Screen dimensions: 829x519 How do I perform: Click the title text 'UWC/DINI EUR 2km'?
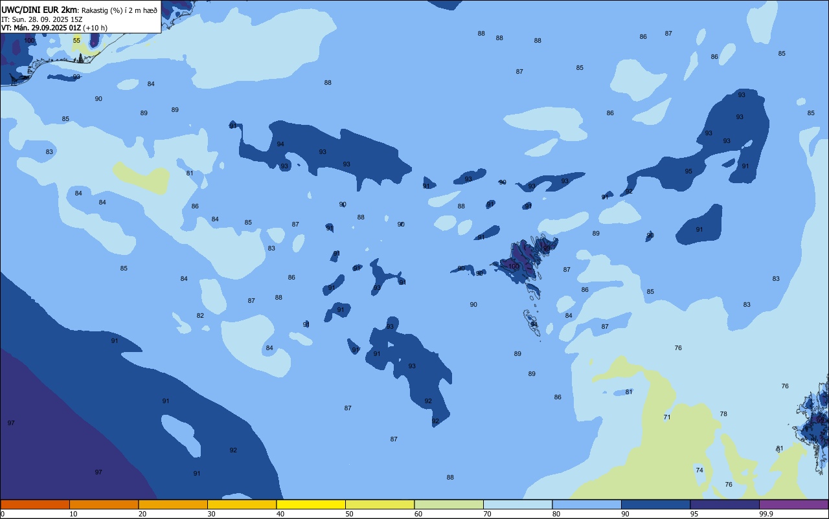point(40,10)
